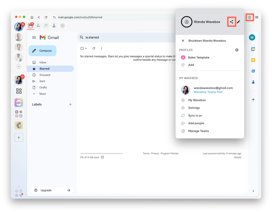This screenshot has height=213, width=272.
Task: Expand the More folders list
Action: [50, 94]
